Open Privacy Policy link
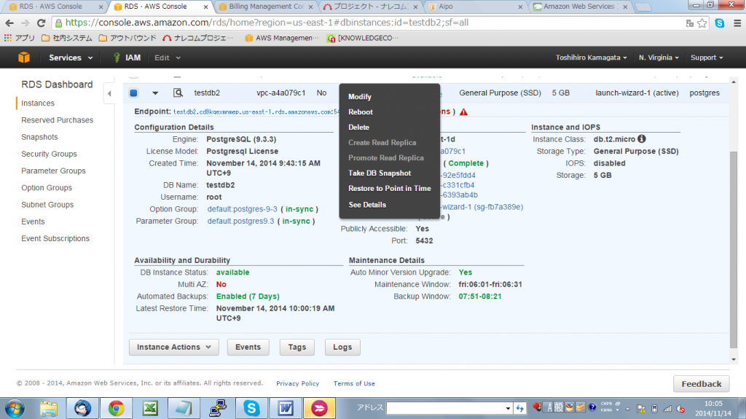 point(297,383)
